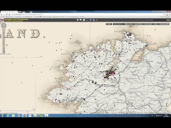Click the blue information icon

(x=90, y=20)
